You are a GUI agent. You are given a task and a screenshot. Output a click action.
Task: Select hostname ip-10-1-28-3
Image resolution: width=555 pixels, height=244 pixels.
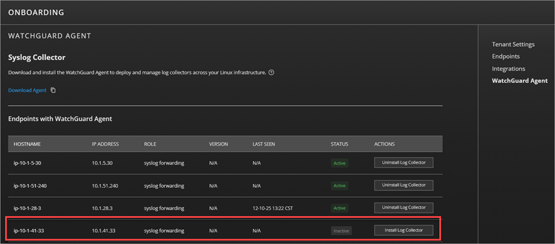[x=27, y=208]
